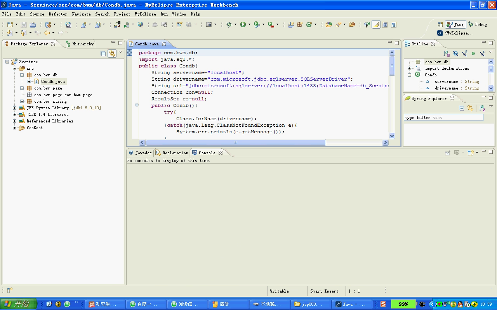Expand JRE System Library node
The height and width of the screenshot is (310, 497).
tap(14, 108)
